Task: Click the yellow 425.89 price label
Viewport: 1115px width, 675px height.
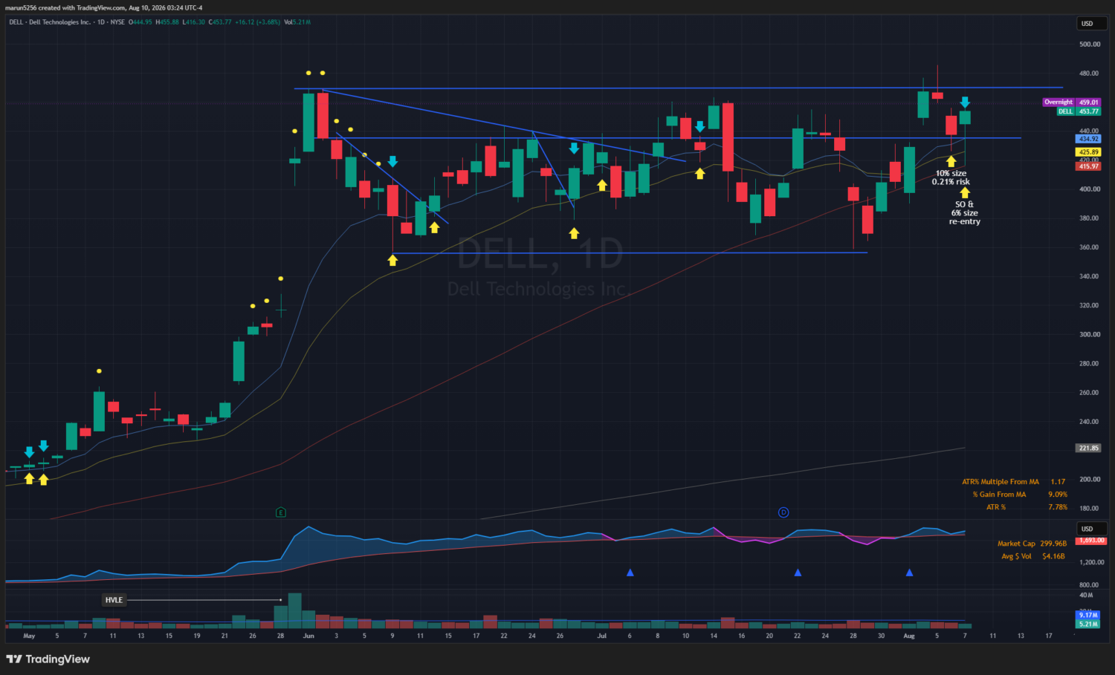Action: pyautogui.click(x=1089, y=152)
